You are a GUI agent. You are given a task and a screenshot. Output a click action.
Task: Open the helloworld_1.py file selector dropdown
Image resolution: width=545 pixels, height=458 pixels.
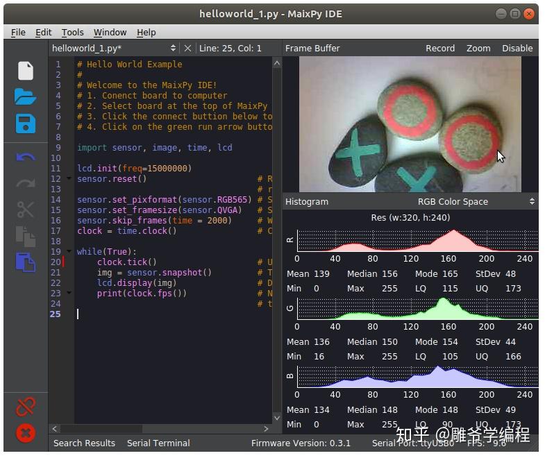[x=173, y=49]
